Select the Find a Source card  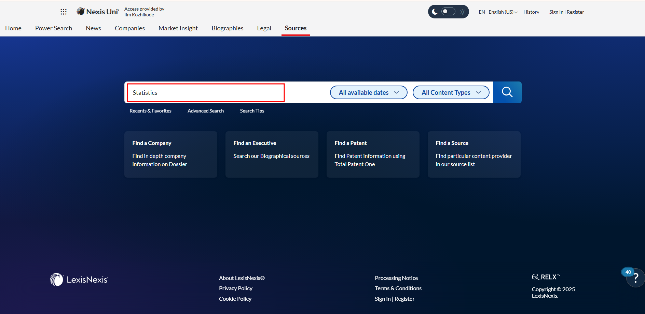474,154
